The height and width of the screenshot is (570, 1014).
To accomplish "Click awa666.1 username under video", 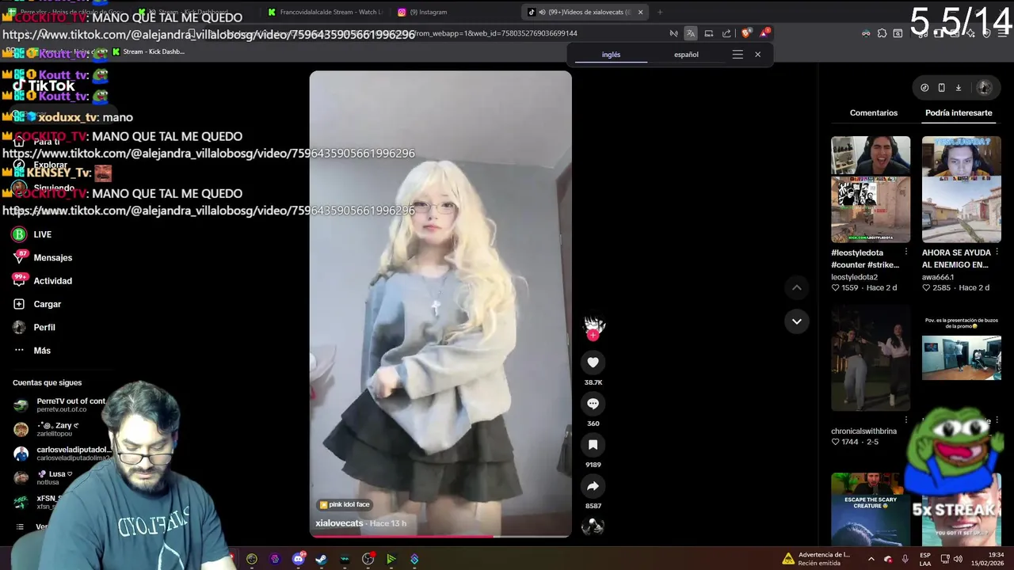I will coord(938,277).
